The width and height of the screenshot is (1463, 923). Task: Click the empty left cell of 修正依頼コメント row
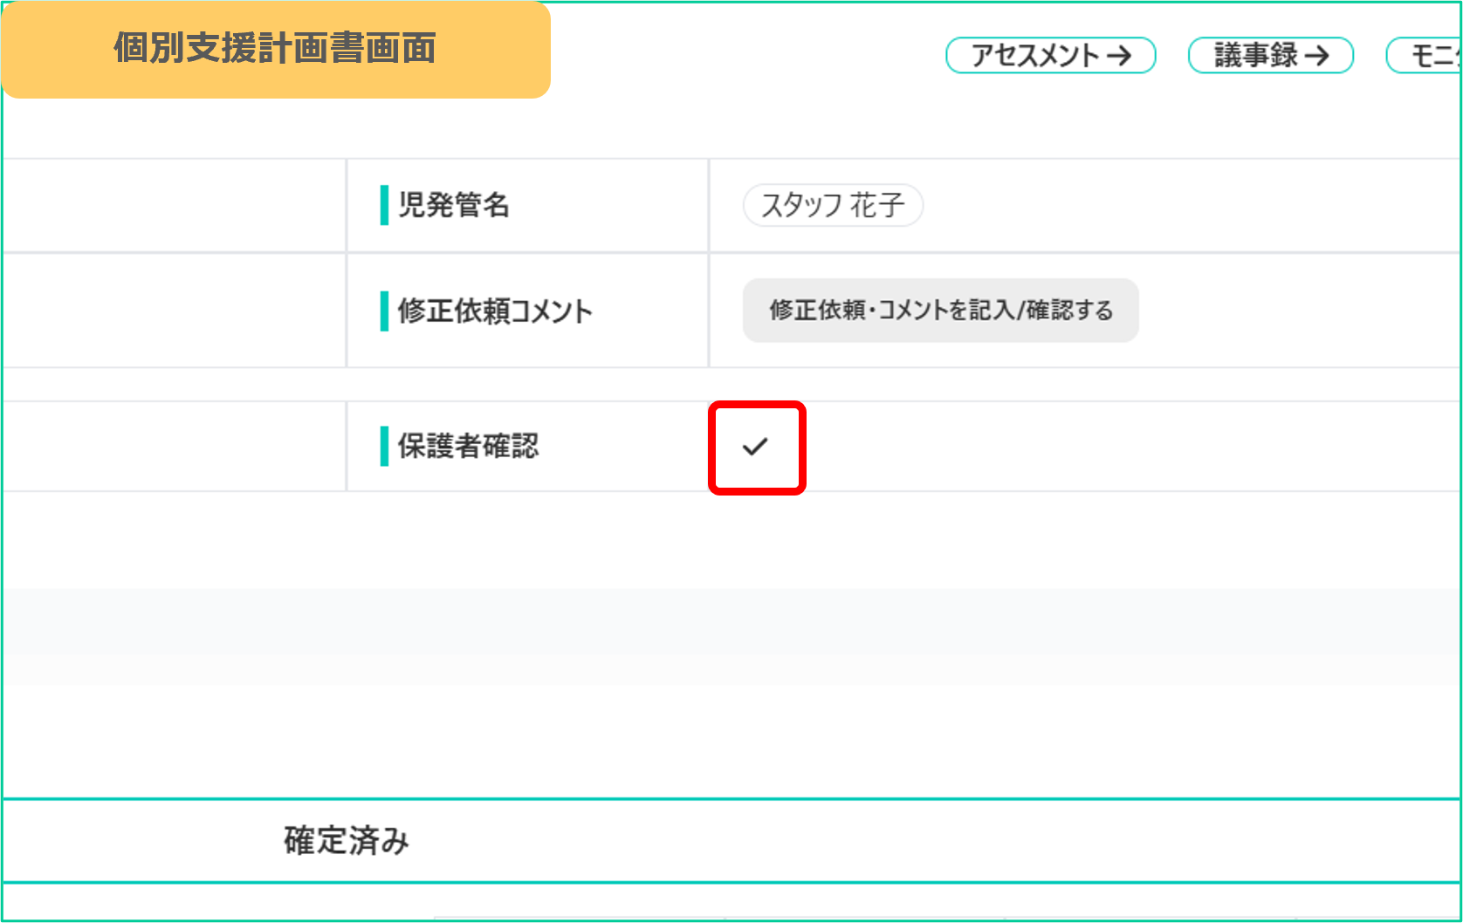pos(175,311)
